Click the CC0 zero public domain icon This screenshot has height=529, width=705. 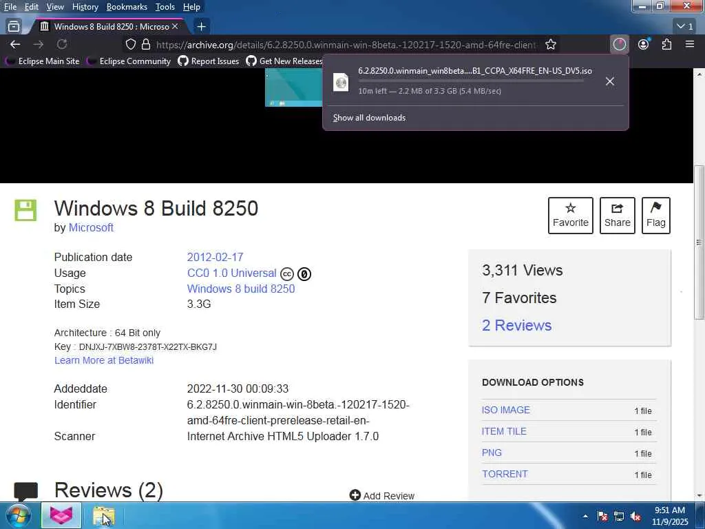pyautogui.click(x=304, y=274)
